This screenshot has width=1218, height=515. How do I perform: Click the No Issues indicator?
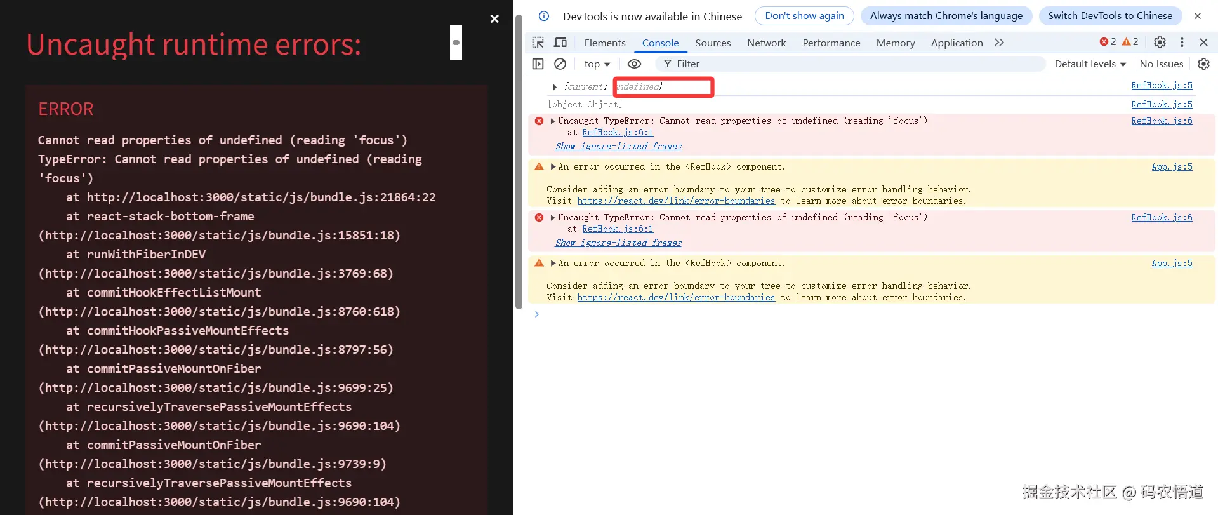click(1162, 64)
